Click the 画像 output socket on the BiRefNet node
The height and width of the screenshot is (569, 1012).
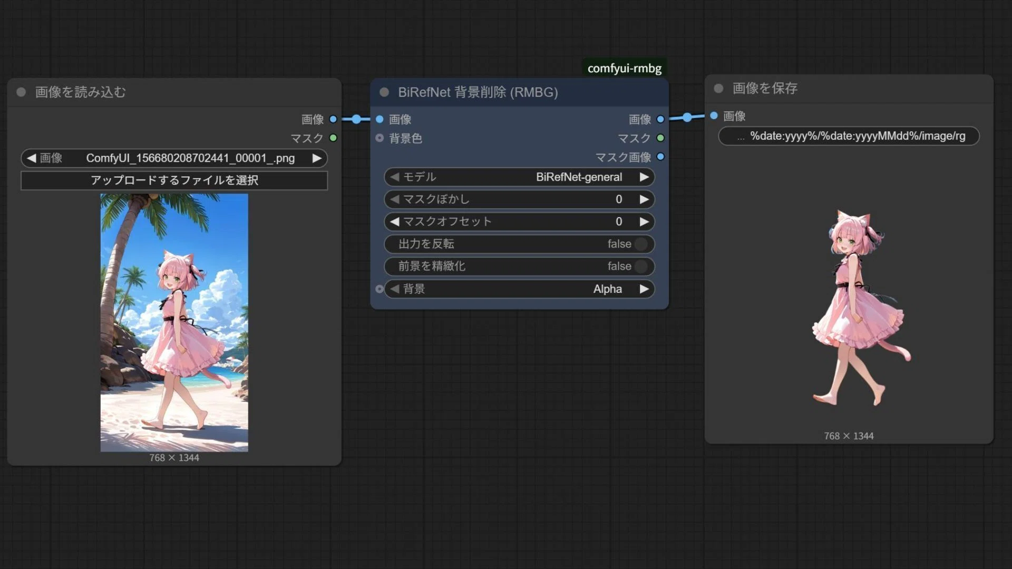(660, 120)
